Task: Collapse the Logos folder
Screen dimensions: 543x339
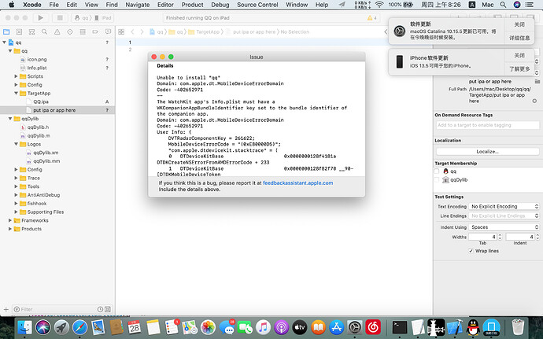Action: coord(16,144)
